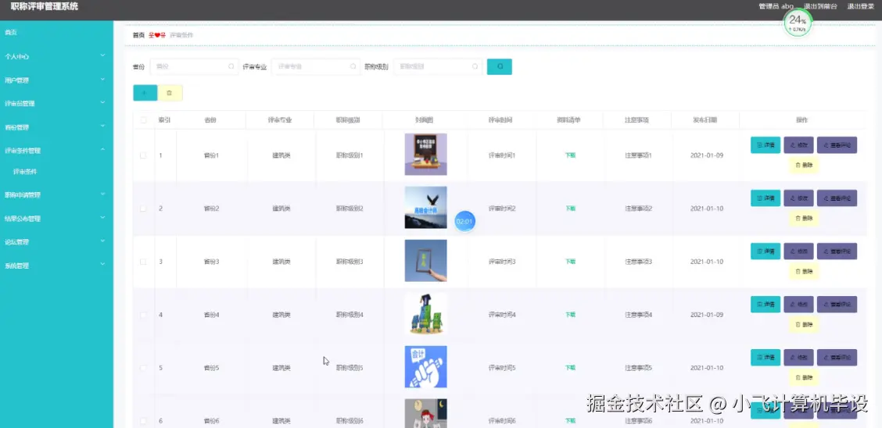The image size is (882, 428).
Task: Open 详情 for row 省份2
Action: click(x=765, y=198)
